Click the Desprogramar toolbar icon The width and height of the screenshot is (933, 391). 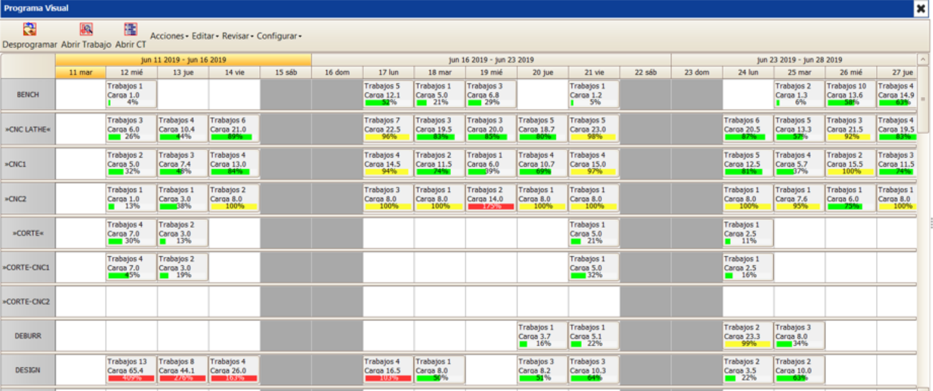29,30
